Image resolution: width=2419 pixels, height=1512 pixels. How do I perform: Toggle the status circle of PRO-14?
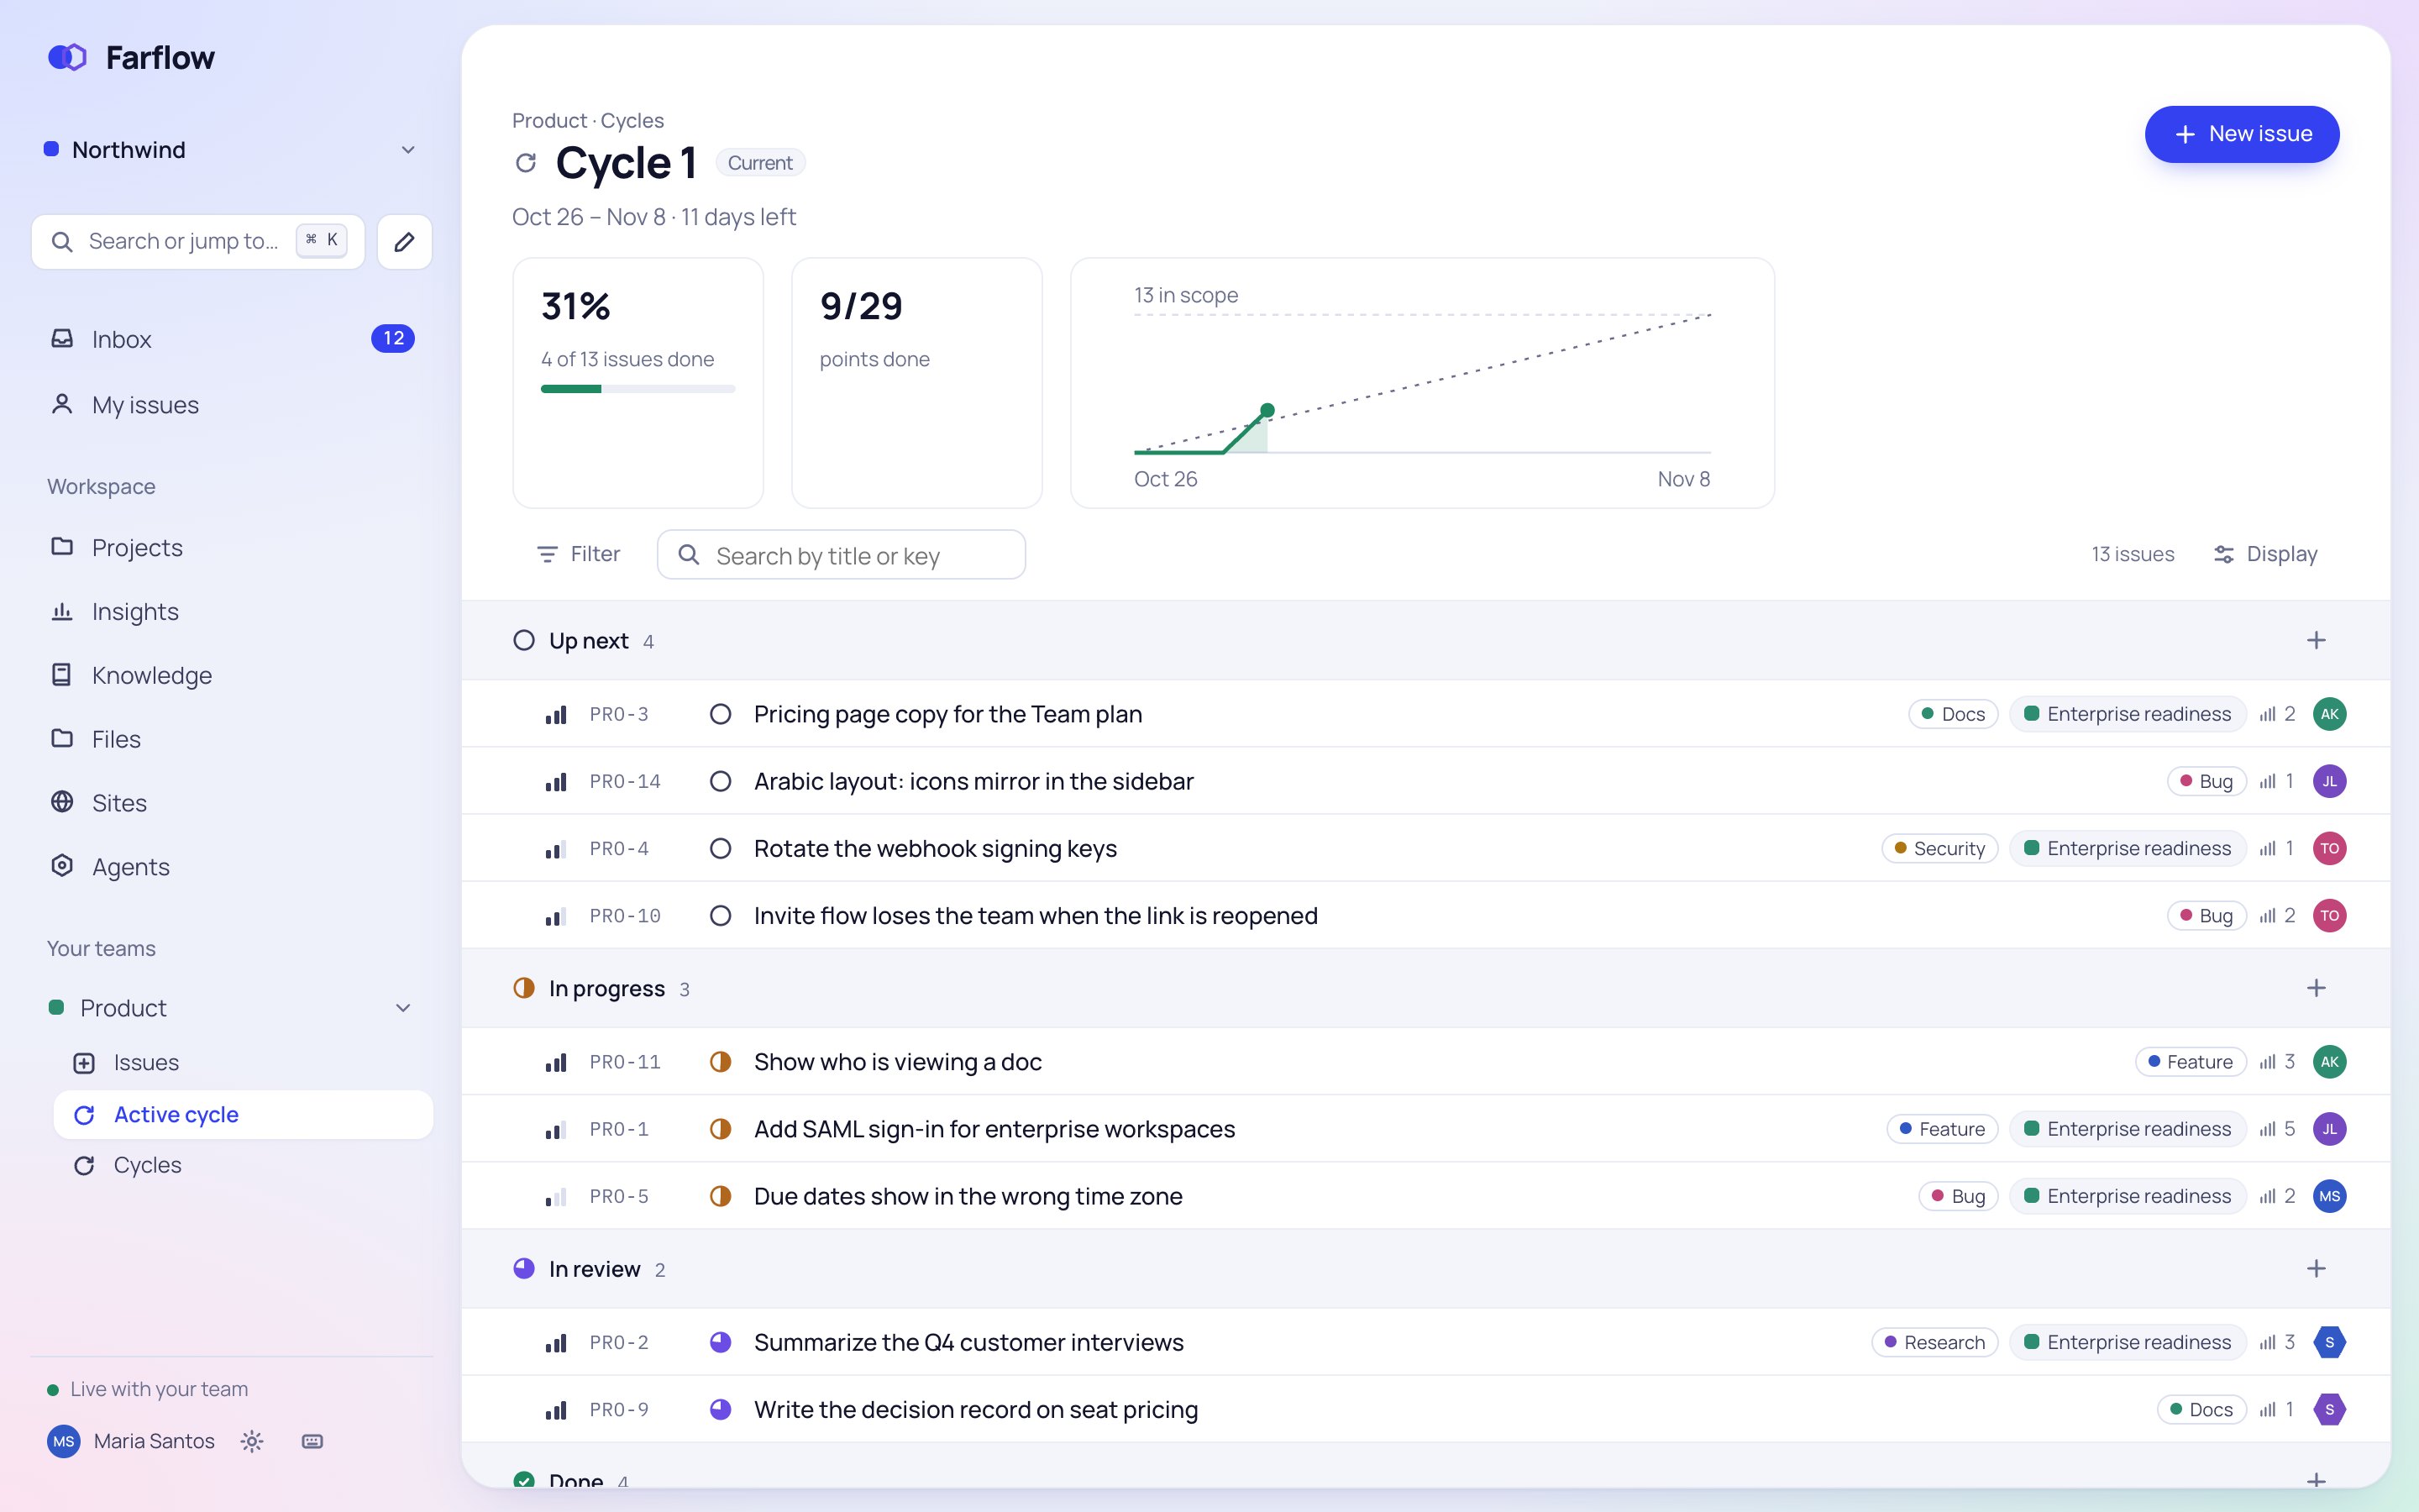[x=720, y=781]
